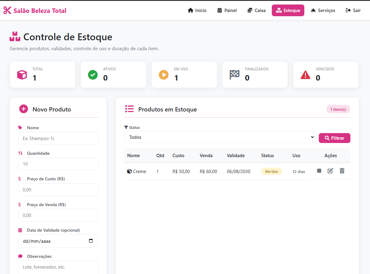Click the Custo column header

178,156
